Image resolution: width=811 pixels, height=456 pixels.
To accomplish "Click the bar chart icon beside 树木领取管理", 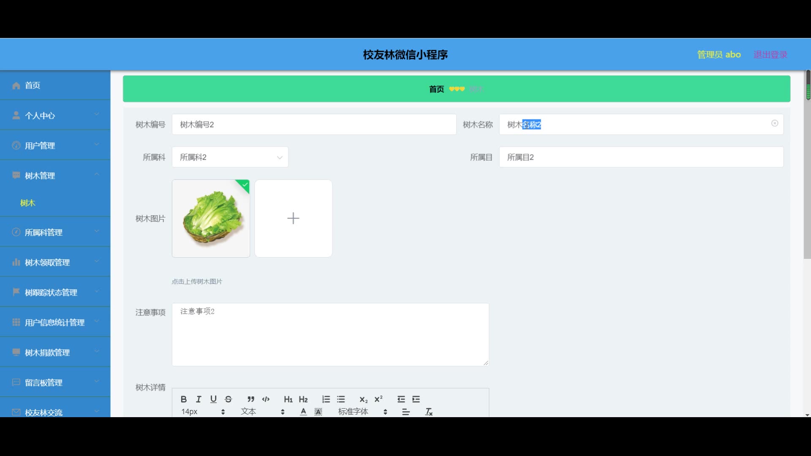I will [16, 262].
